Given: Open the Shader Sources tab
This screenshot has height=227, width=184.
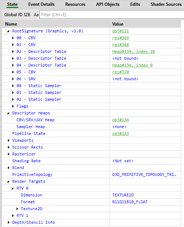Looking at the screenshot, I should pos(166,4).
